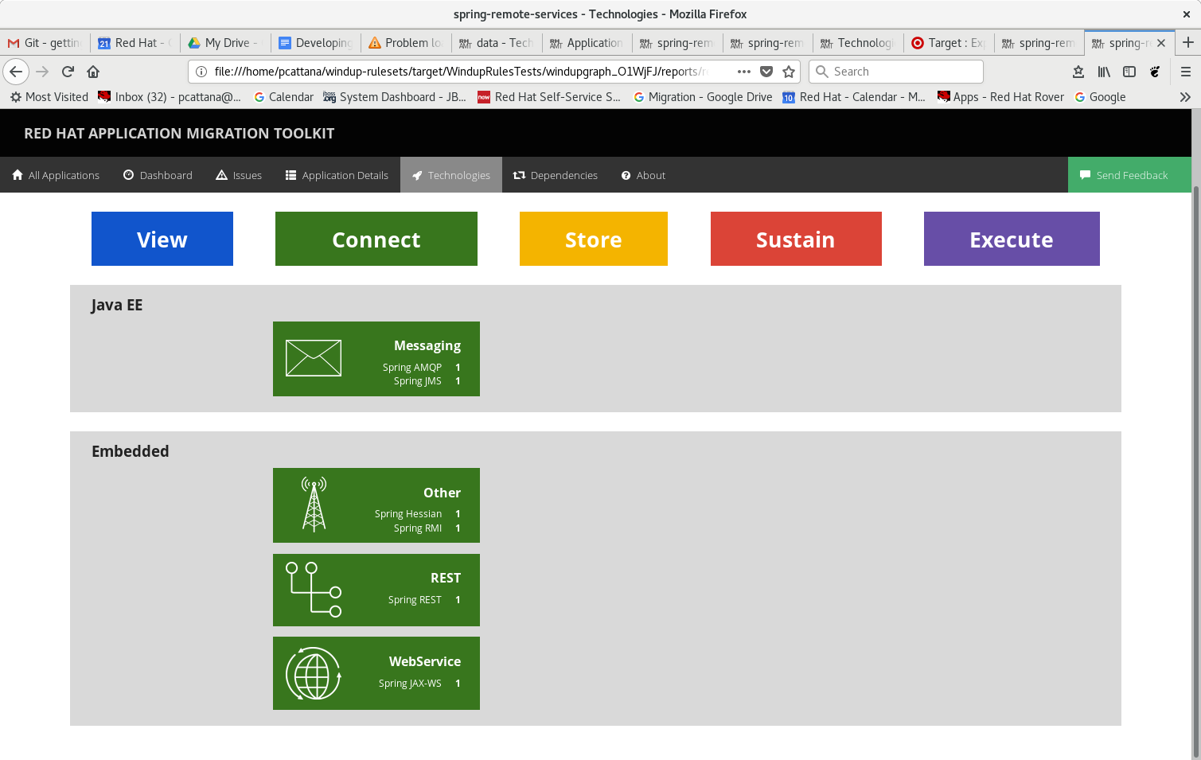This screenshot has height=760, width=1201.
Task: Bookmark this page with the star icon
Action: [789, 72]
